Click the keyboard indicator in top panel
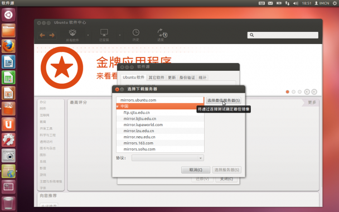This screenshot has height=212, width=339. coord(261,3)
